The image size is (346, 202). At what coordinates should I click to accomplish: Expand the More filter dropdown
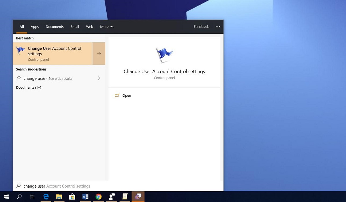[106, 26]
